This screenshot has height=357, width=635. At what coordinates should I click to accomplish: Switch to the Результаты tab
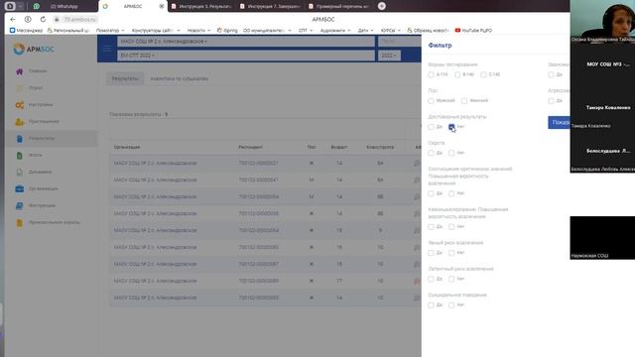(x=125, y=79)
